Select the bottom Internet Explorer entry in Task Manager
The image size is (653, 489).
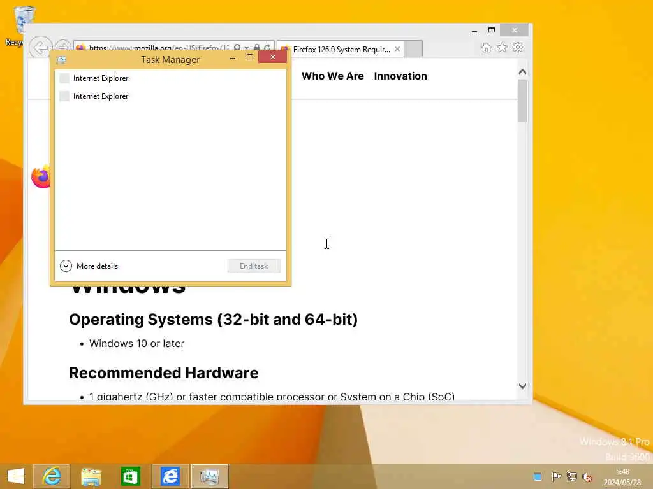pos(170,96)
